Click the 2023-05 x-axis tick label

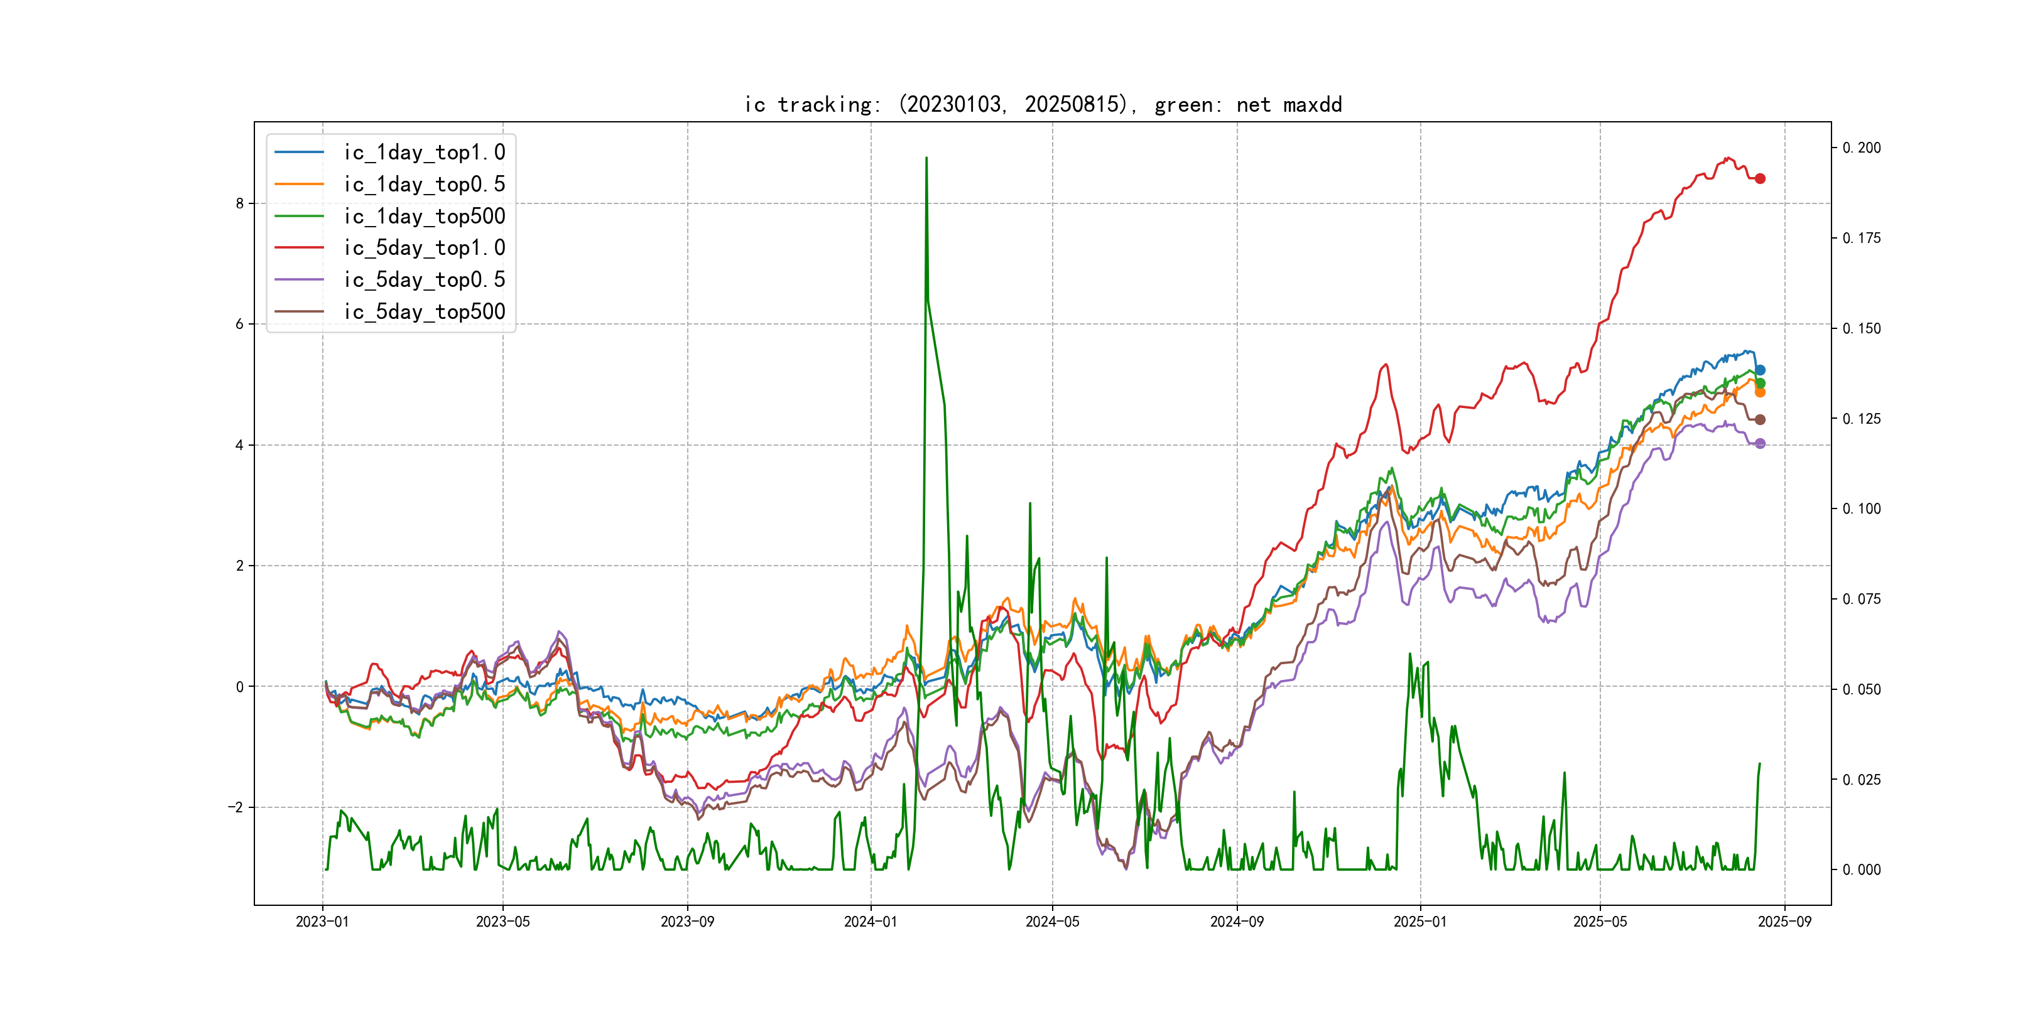[503, 922]
